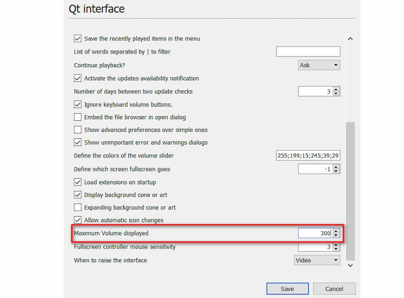This screenshot has width=404, height=298.
Task: Focus the filter words text field
Action: pyautogui.click(x=308, y=52)
